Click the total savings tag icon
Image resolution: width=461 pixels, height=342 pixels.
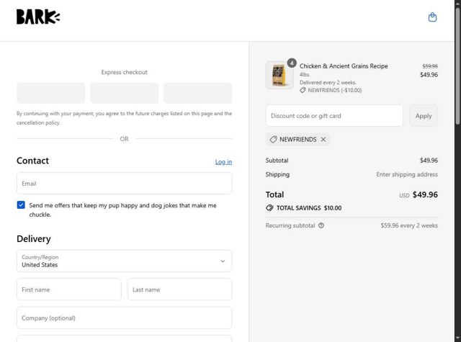point(269,208)
